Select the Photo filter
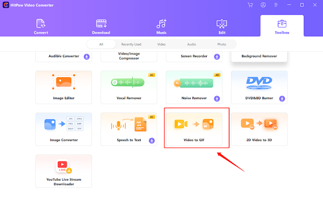The image size is (323, 199). pos(222,44)
